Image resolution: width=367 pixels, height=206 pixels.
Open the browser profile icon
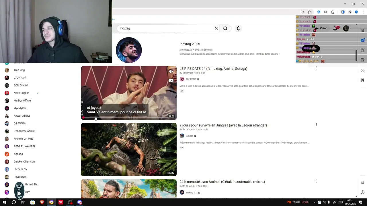coord(350,12)
